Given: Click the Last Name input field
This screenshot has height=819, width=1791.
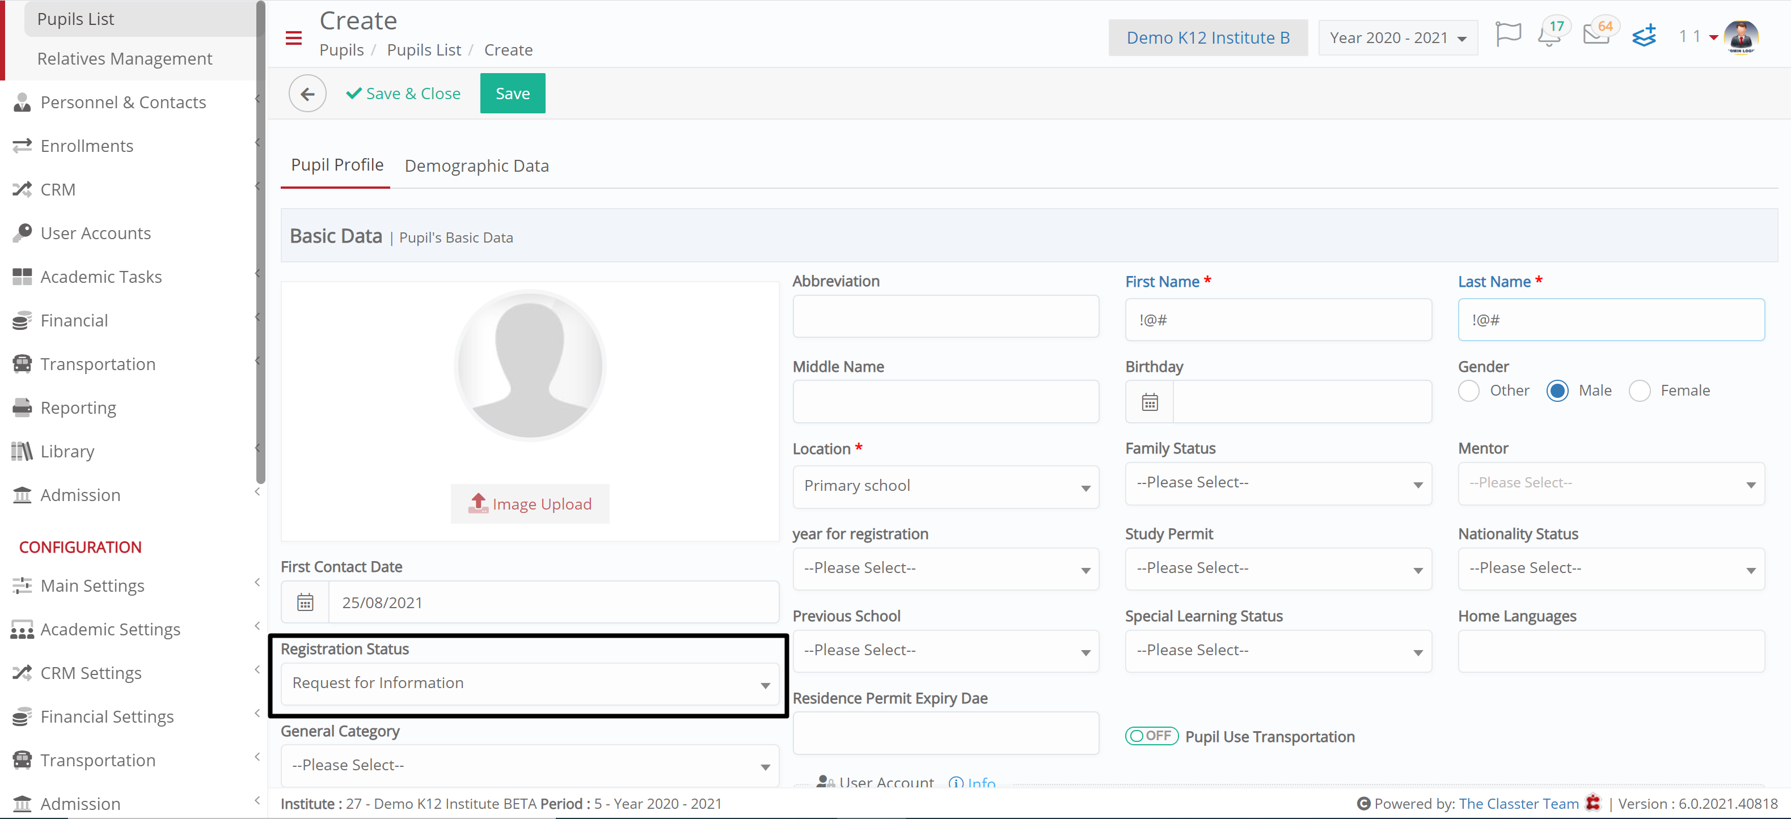Looking at the screenshot, I should click(1611, 320).
